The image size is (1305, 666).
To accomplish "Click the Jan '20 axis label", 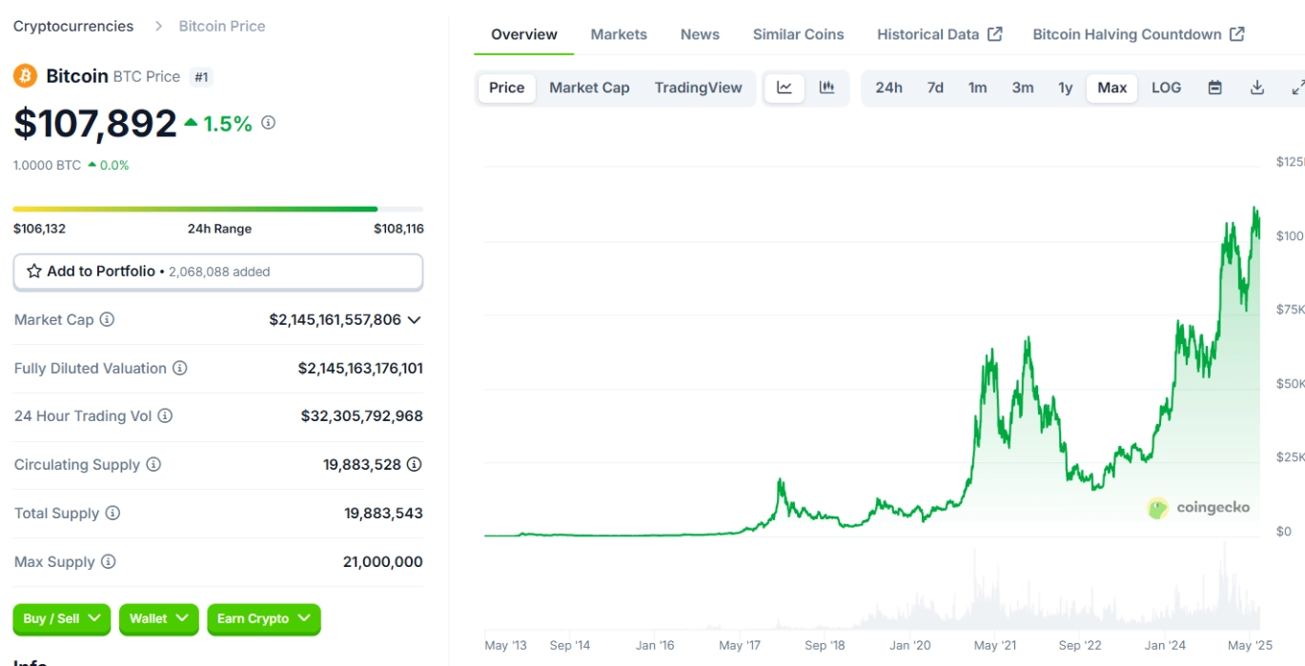I will (x=909, y=645).
